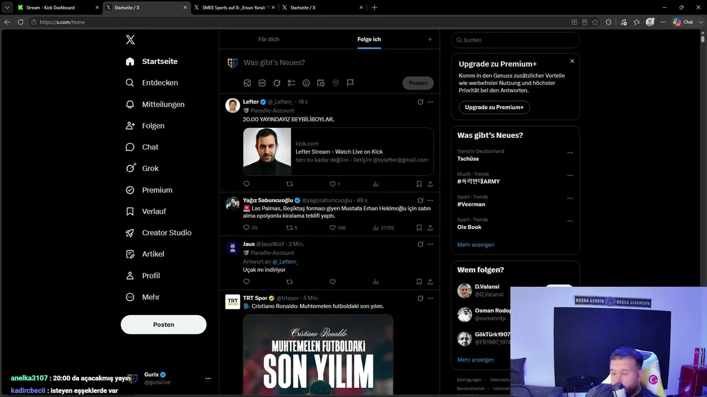Screen dimensions: 707x397
Task: Enhance the new post with Grok icon
Action: pyautogui.click(x=277, y=83)
